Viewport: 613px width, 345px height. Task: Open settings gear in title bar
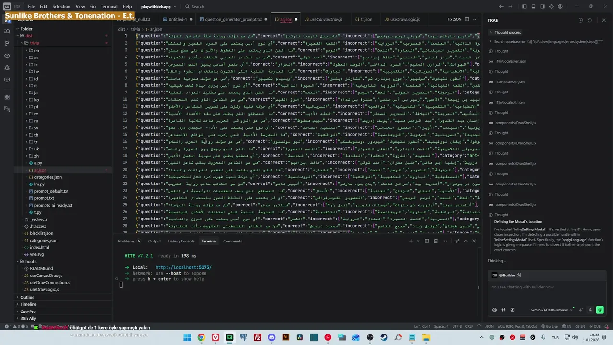552,6
